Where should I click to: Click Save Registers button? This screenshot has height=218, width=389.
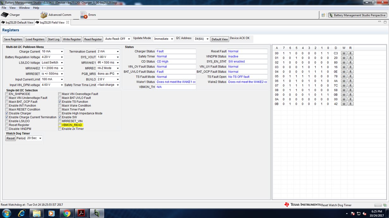(13, 39)
